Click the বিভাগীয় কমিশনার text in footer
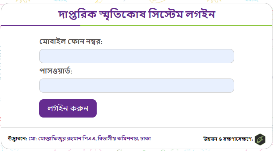 (x=118, y=139)
